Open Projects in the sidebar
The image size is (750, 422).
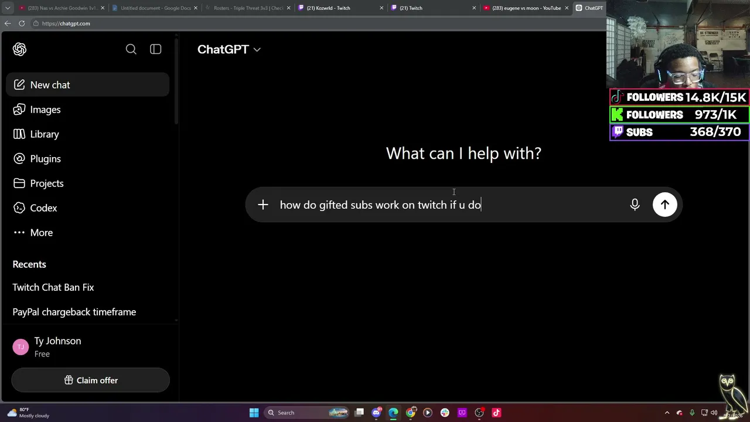[88, 183]
